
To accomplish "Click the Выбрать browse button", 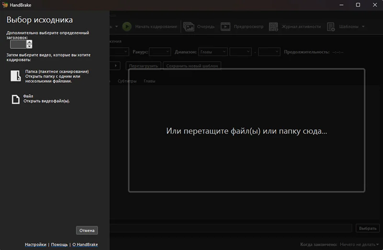I will pyautogui.click(x=368, y=228).
